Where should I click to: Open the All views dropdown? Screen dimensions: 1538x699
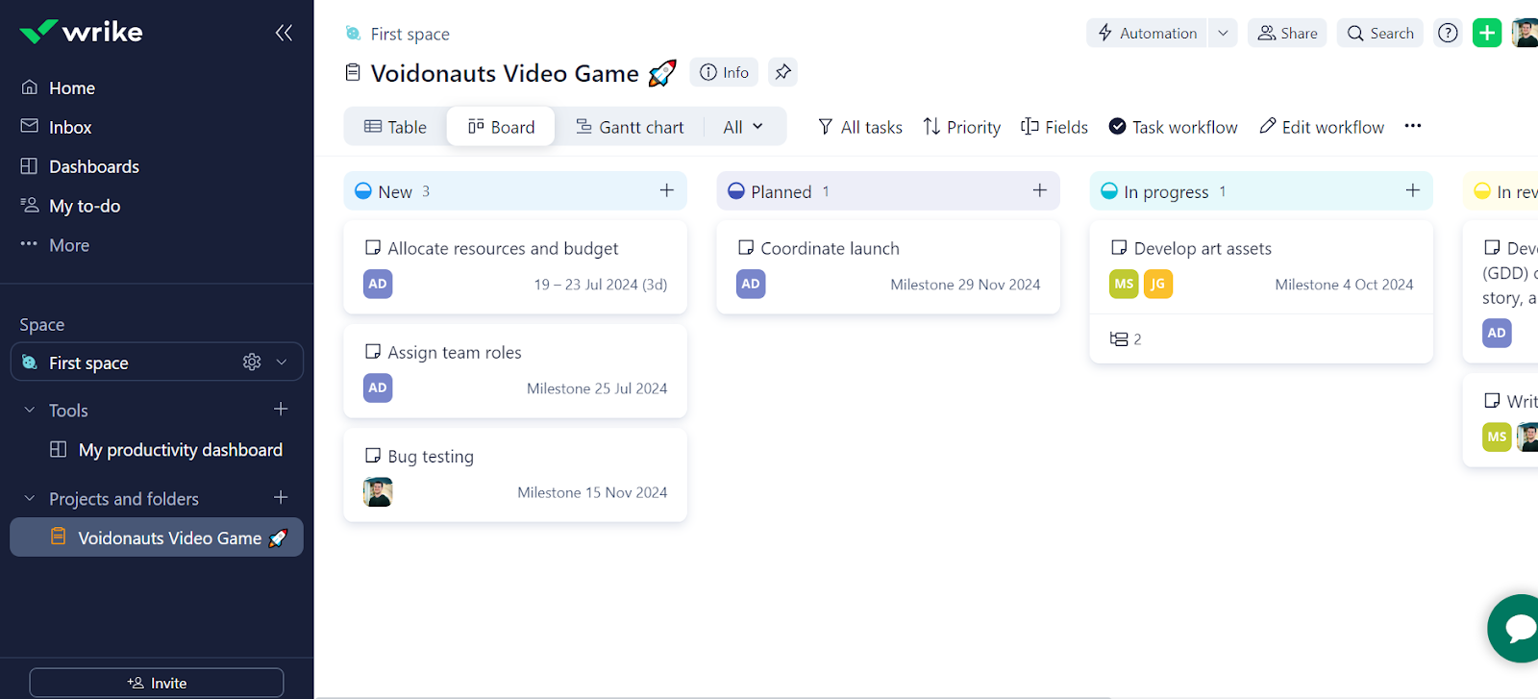tap(743, 127)
